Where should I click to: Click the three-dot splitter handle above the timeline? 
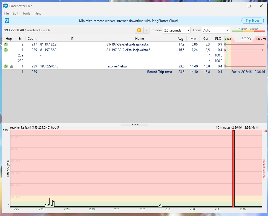pos(135,125)
